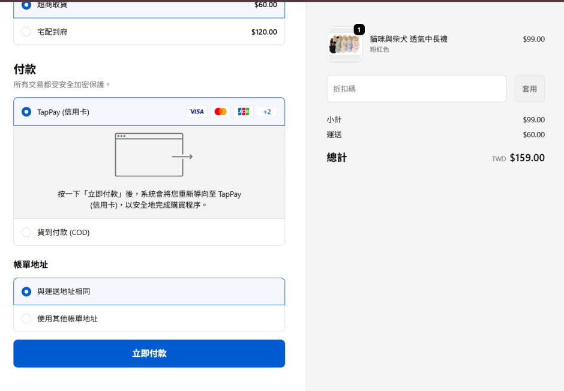Click the VISA card icon
Screen dimensions: 564x391
pos(196,112)
